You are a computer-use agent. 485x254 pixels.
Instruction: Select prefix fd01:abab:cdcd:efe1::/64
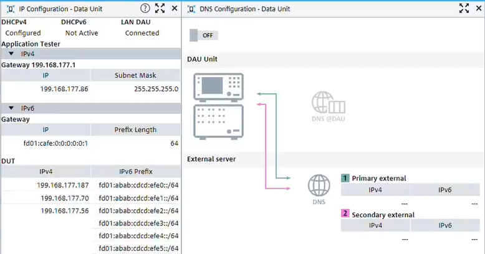tap(138, 198)
